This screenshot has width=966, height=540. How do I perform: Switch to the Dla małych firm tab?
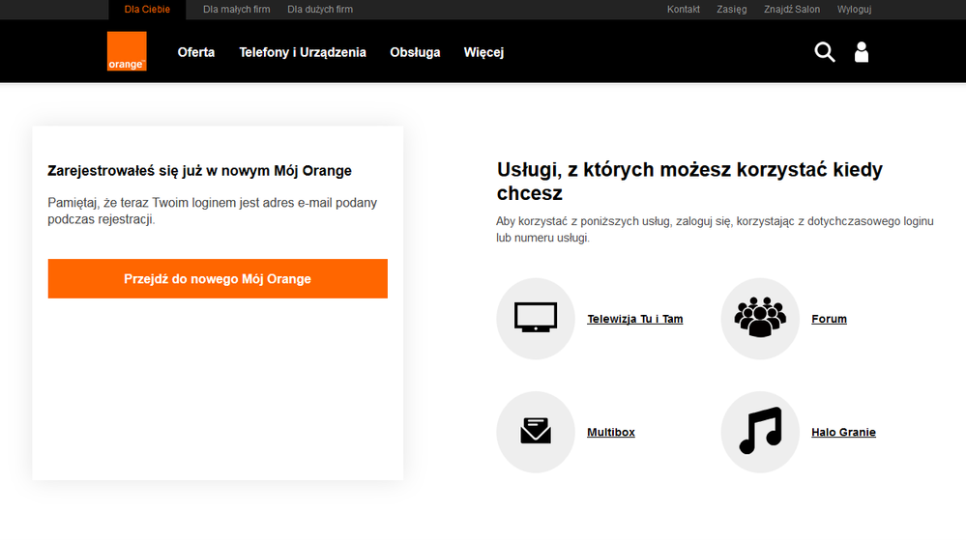coord(237,10)
